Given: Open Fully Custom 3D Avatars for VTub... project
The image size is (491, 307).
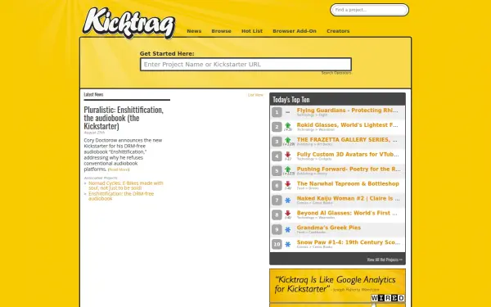Looking at the screenshot, I should point(348,155).
